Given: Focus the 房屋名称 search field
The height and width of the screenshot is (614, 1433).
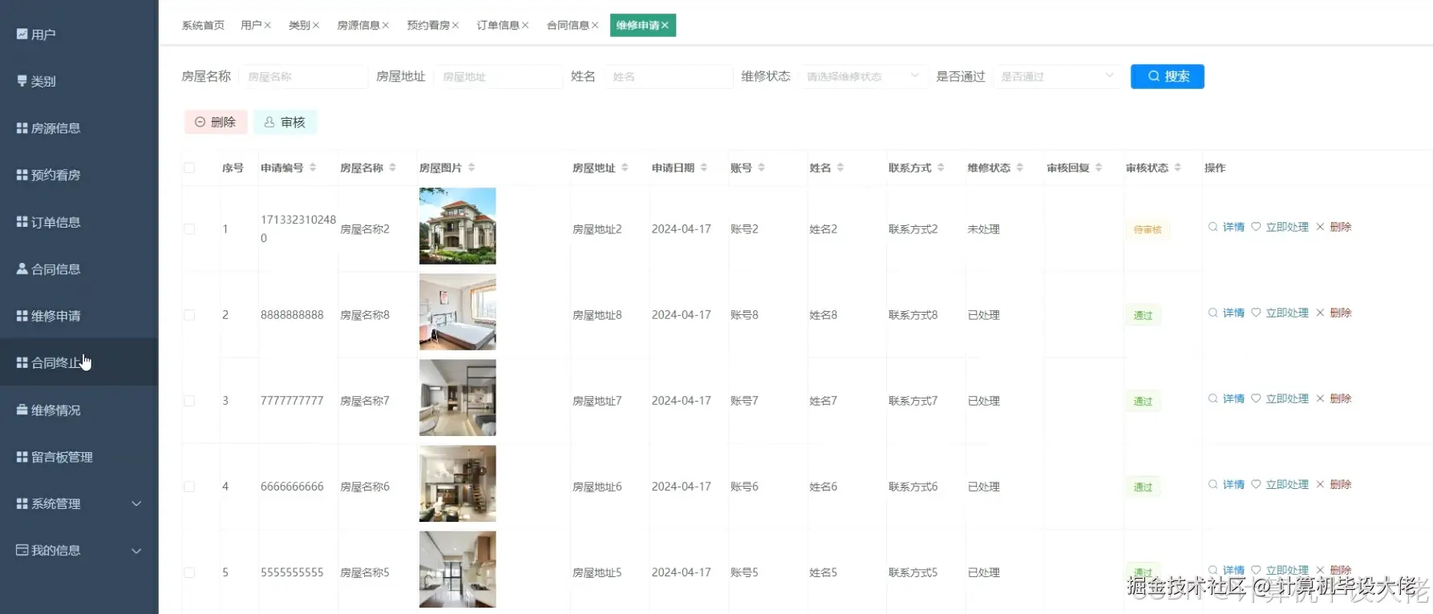Looking at the screenshot, I should 303,76.
